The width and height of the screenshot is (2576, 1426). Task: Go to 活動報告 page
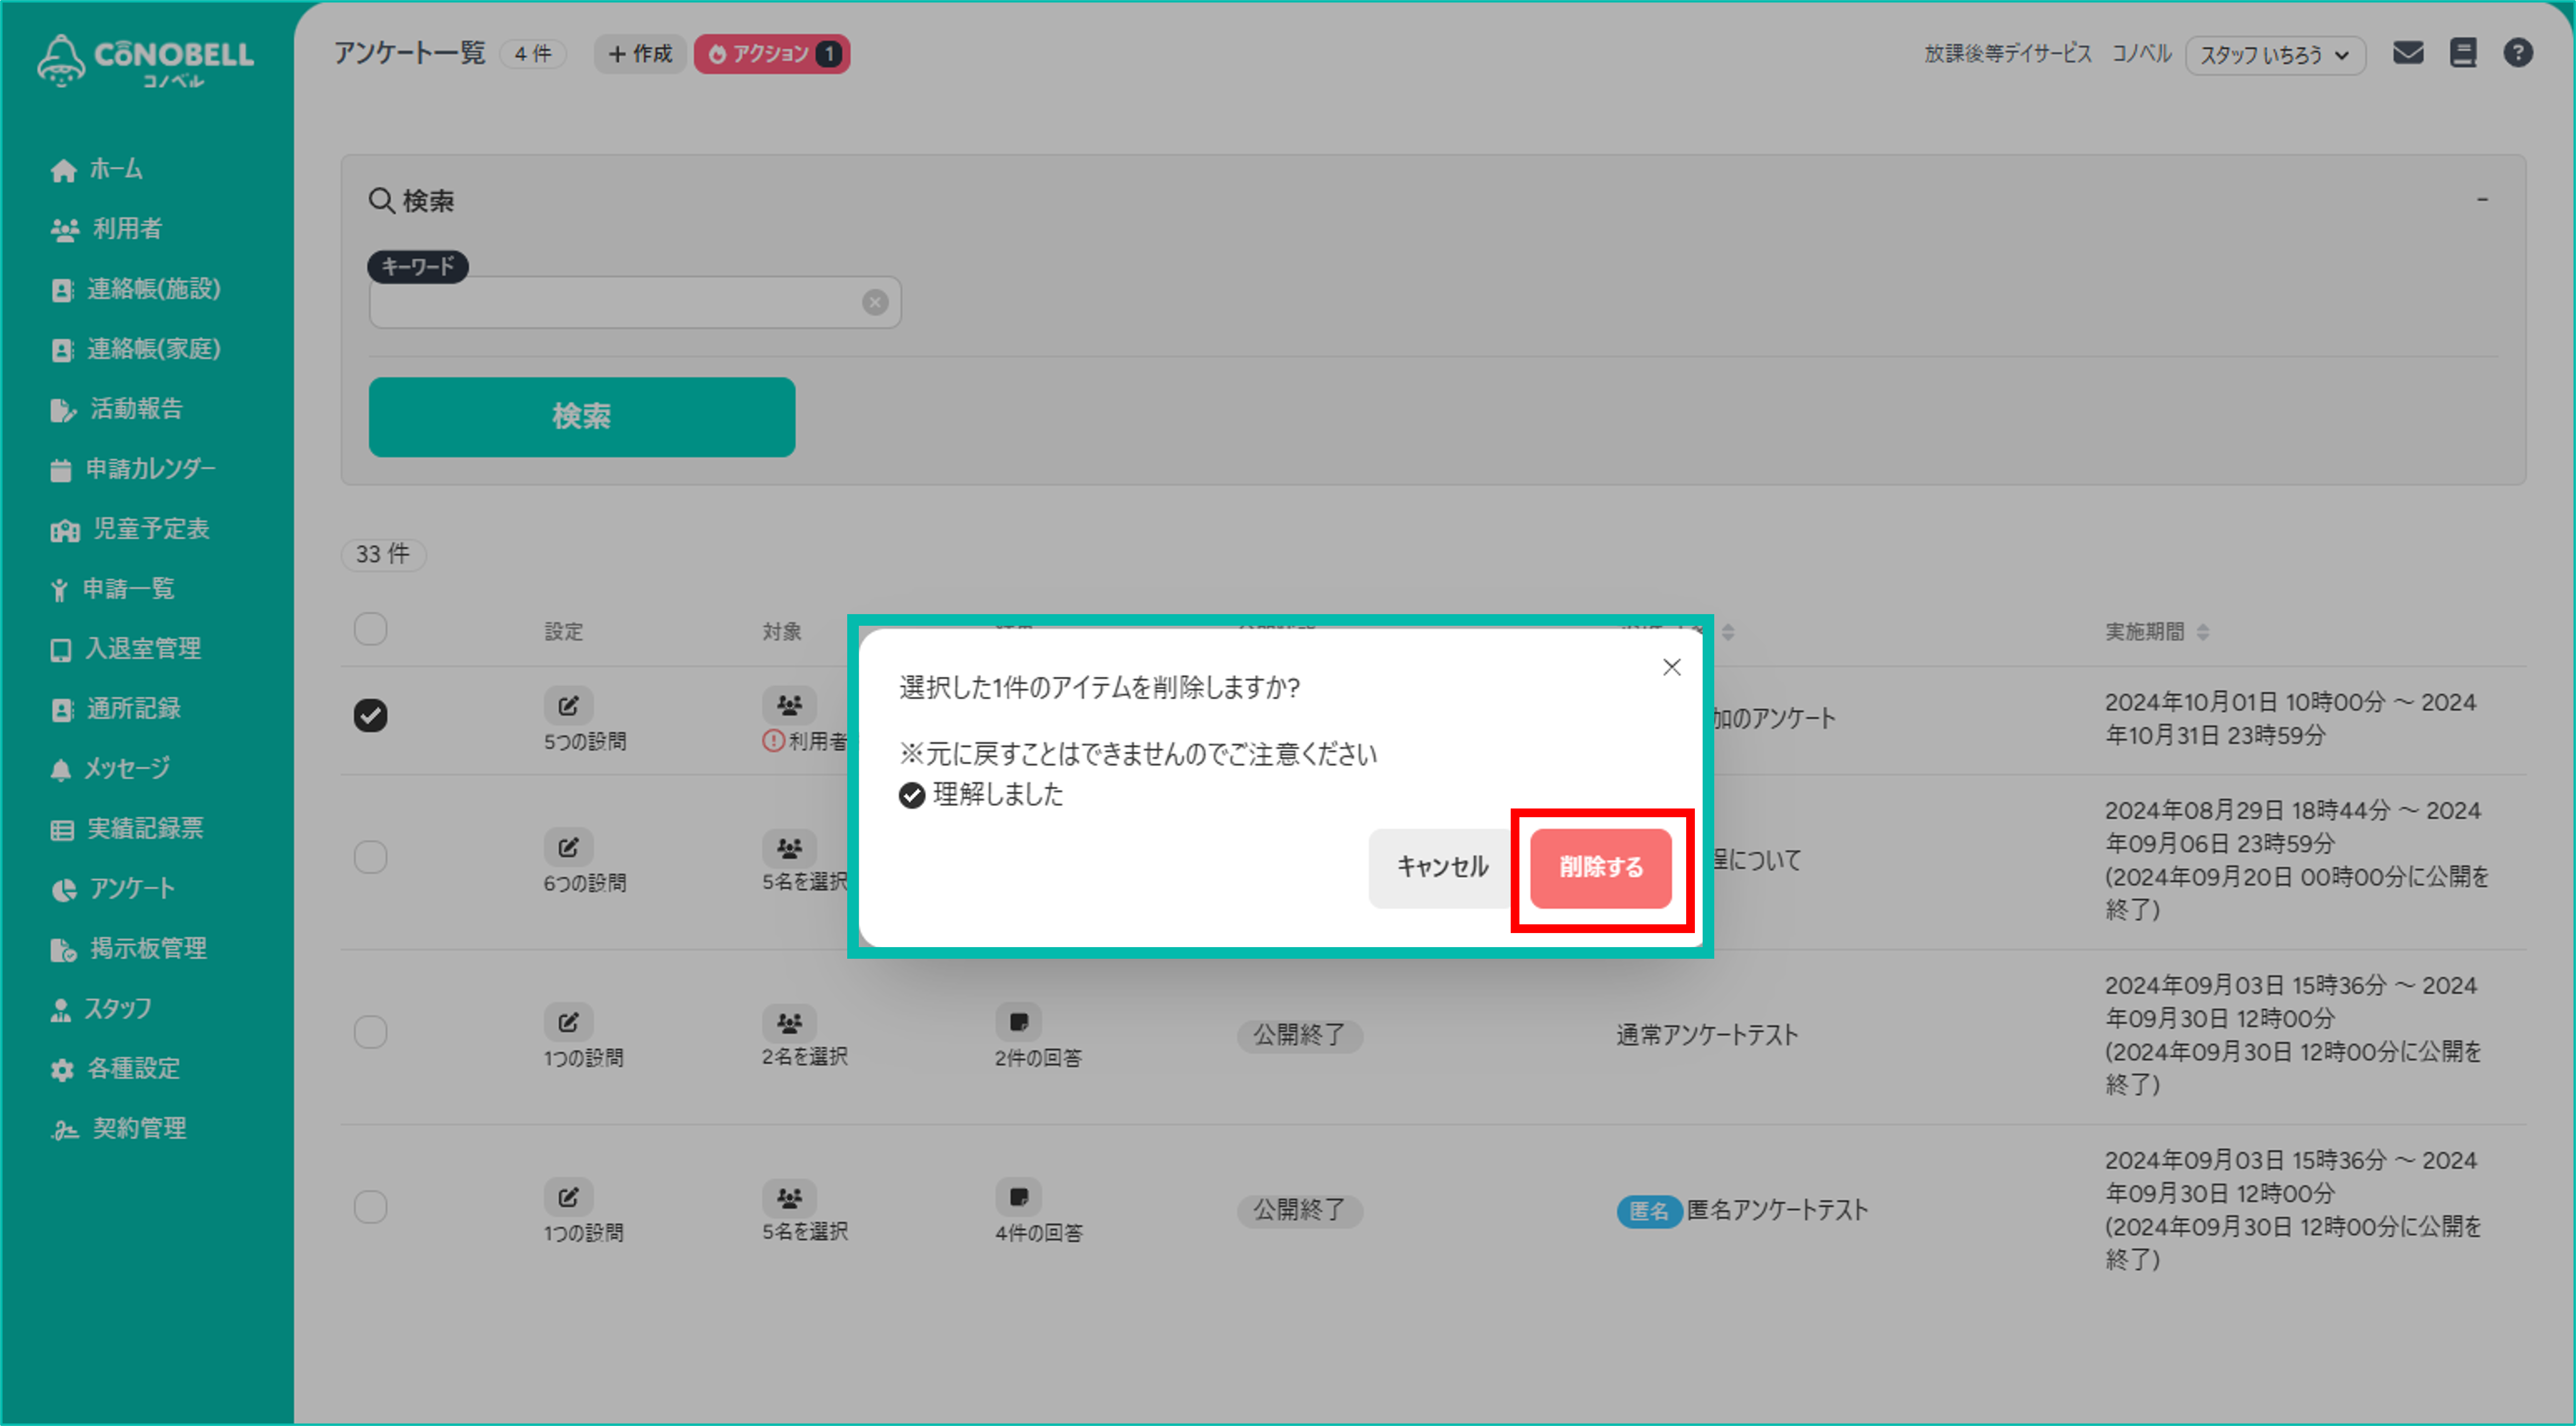(117, 409)
